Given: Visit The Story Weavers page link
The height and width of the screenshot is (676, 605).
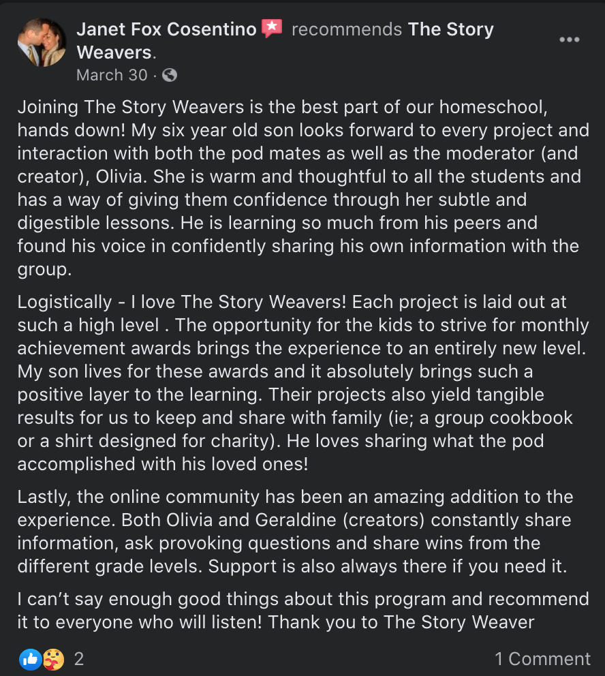Looking at the screenshot, I should (285, 41).
